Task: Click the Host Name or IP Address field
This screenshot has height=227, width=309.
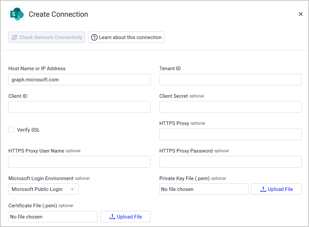Action: pyautogui.click(x=79, y=79)
